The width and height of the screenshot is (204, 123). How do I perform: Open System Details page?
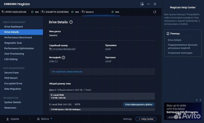click(x=13, y=102)
